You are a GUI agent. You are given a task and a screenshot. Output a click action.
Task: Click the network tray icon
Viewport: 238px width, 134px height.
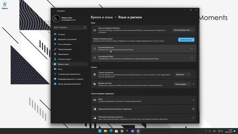219,131
